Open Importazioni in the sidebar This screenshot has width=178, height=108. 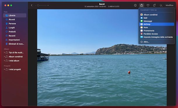point(15,40)
